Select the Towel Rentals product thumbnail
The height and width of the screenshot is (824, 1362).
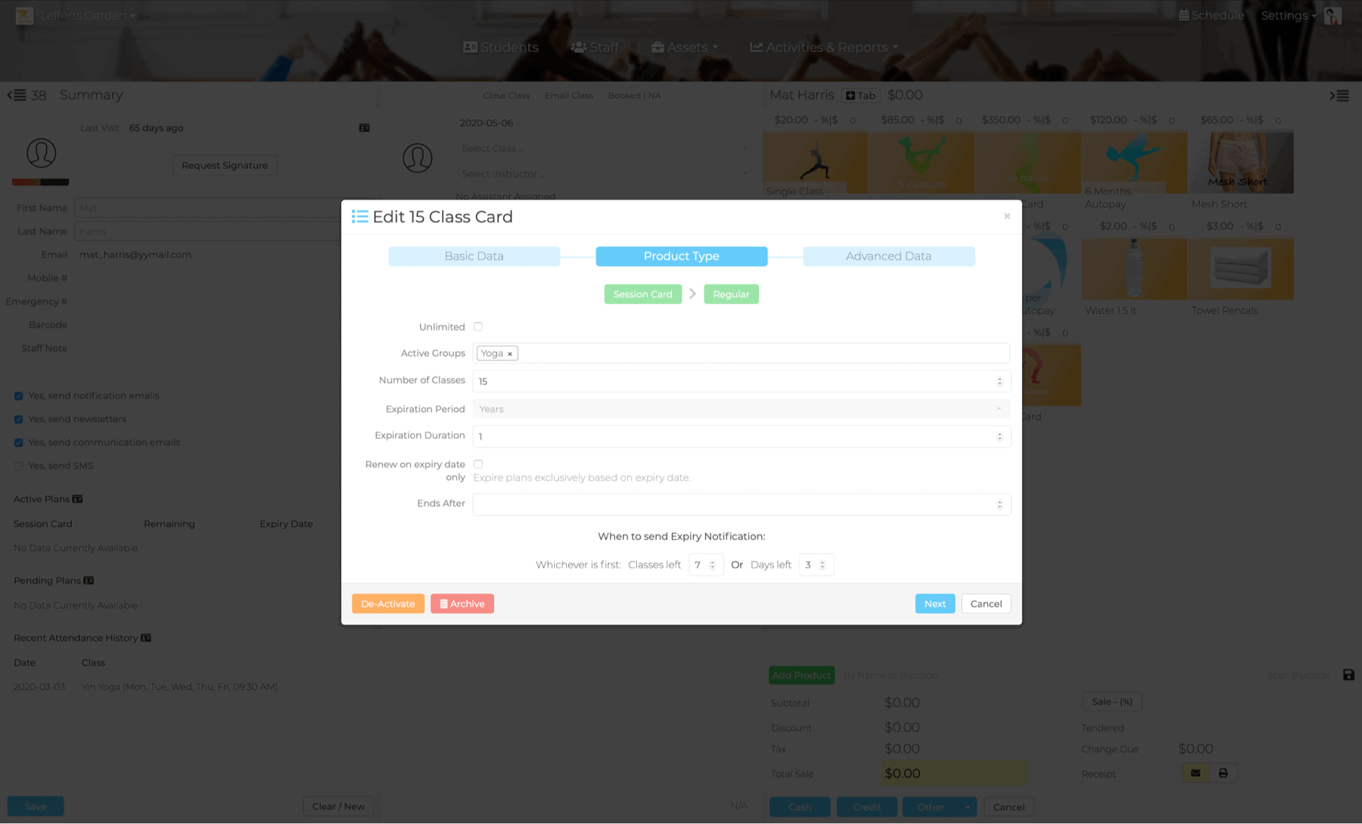coord(1240,268)
